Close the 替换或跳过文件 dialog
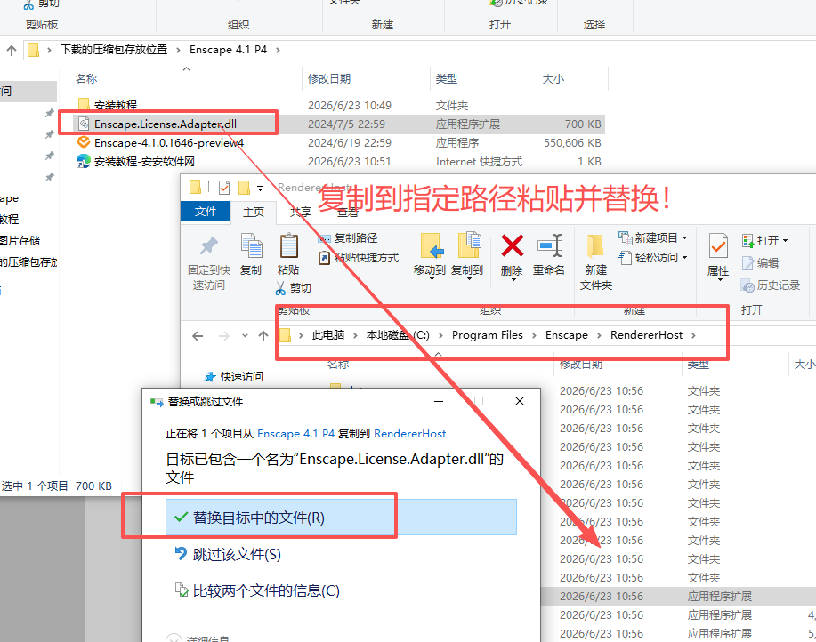The height and width of the screenshot is (642, 816). 520,401
